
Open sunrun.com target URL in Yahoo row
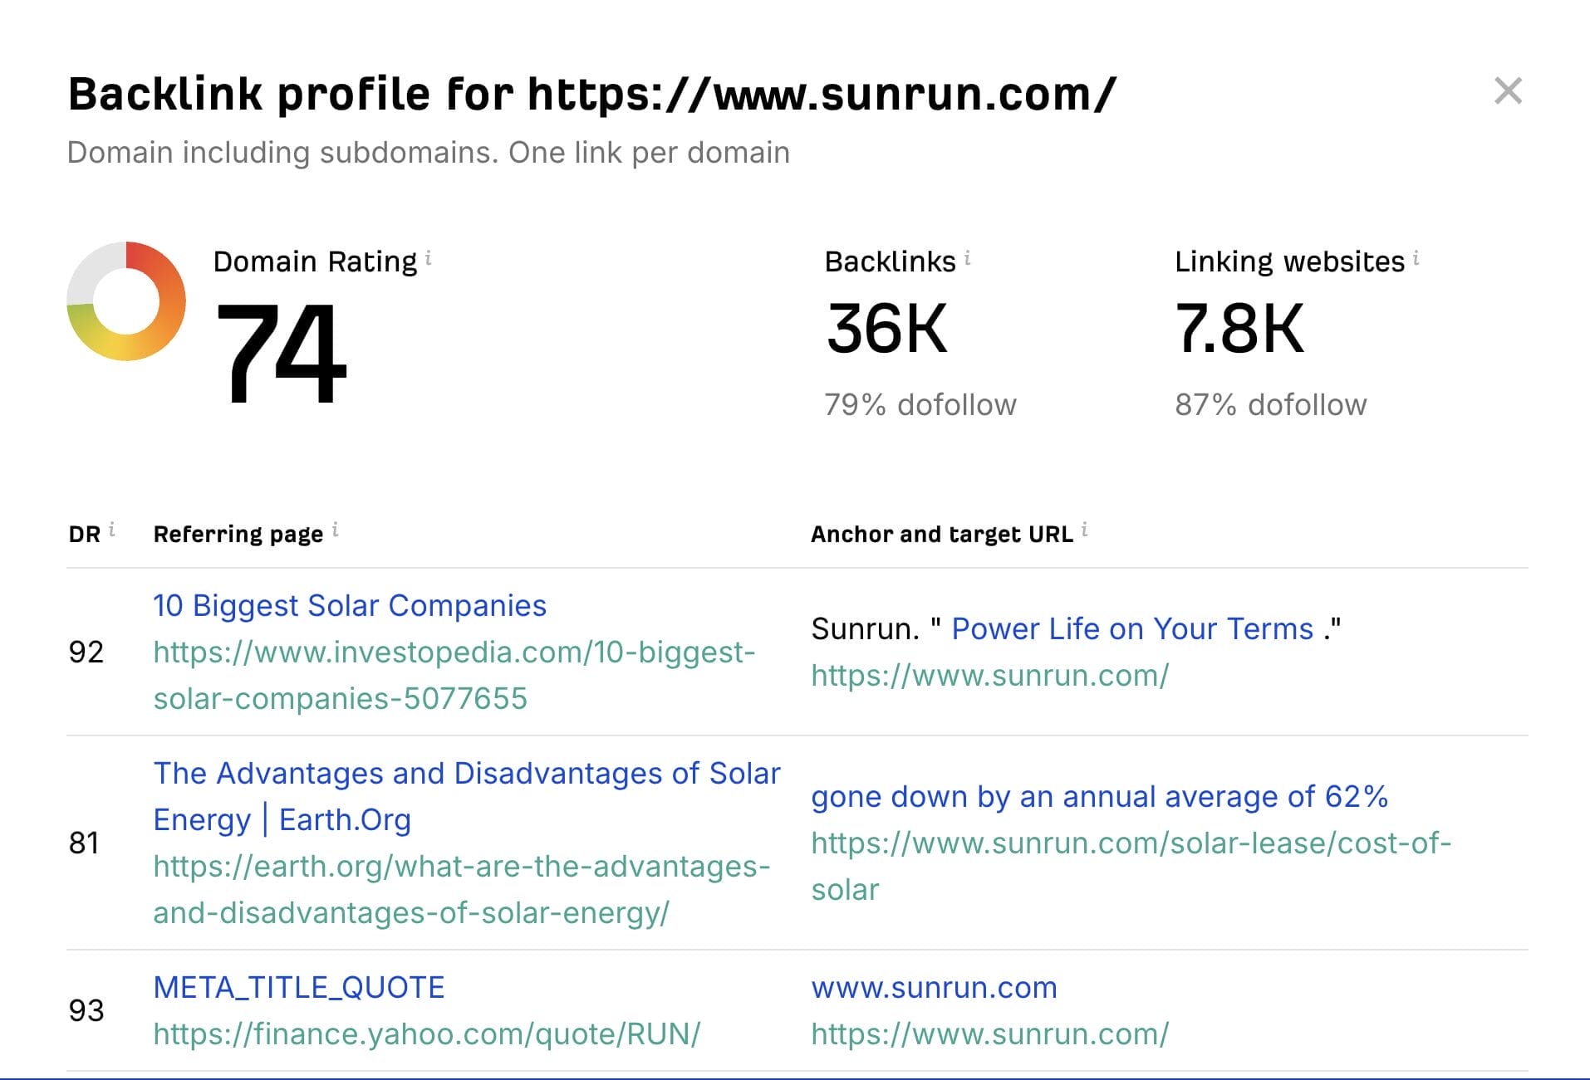989,1034
